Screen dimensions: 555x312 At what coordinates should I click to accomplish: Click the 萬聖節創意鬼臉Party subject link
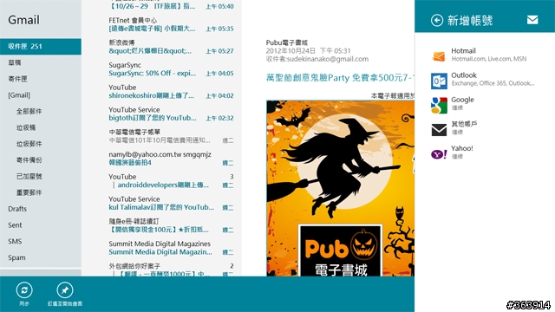coord(340,78)
